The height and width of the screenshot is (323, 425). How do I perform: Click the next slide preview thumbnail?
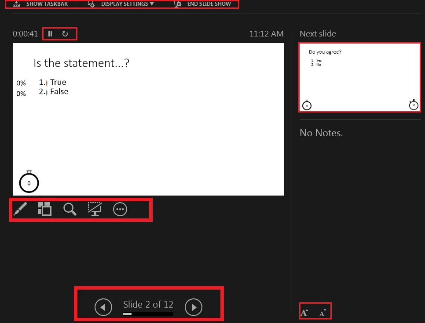[359, 77]
